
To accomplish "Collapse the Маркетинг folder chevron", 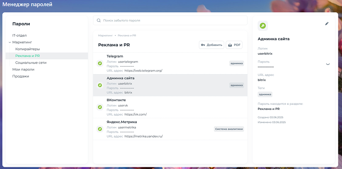I will click(10, 42).
